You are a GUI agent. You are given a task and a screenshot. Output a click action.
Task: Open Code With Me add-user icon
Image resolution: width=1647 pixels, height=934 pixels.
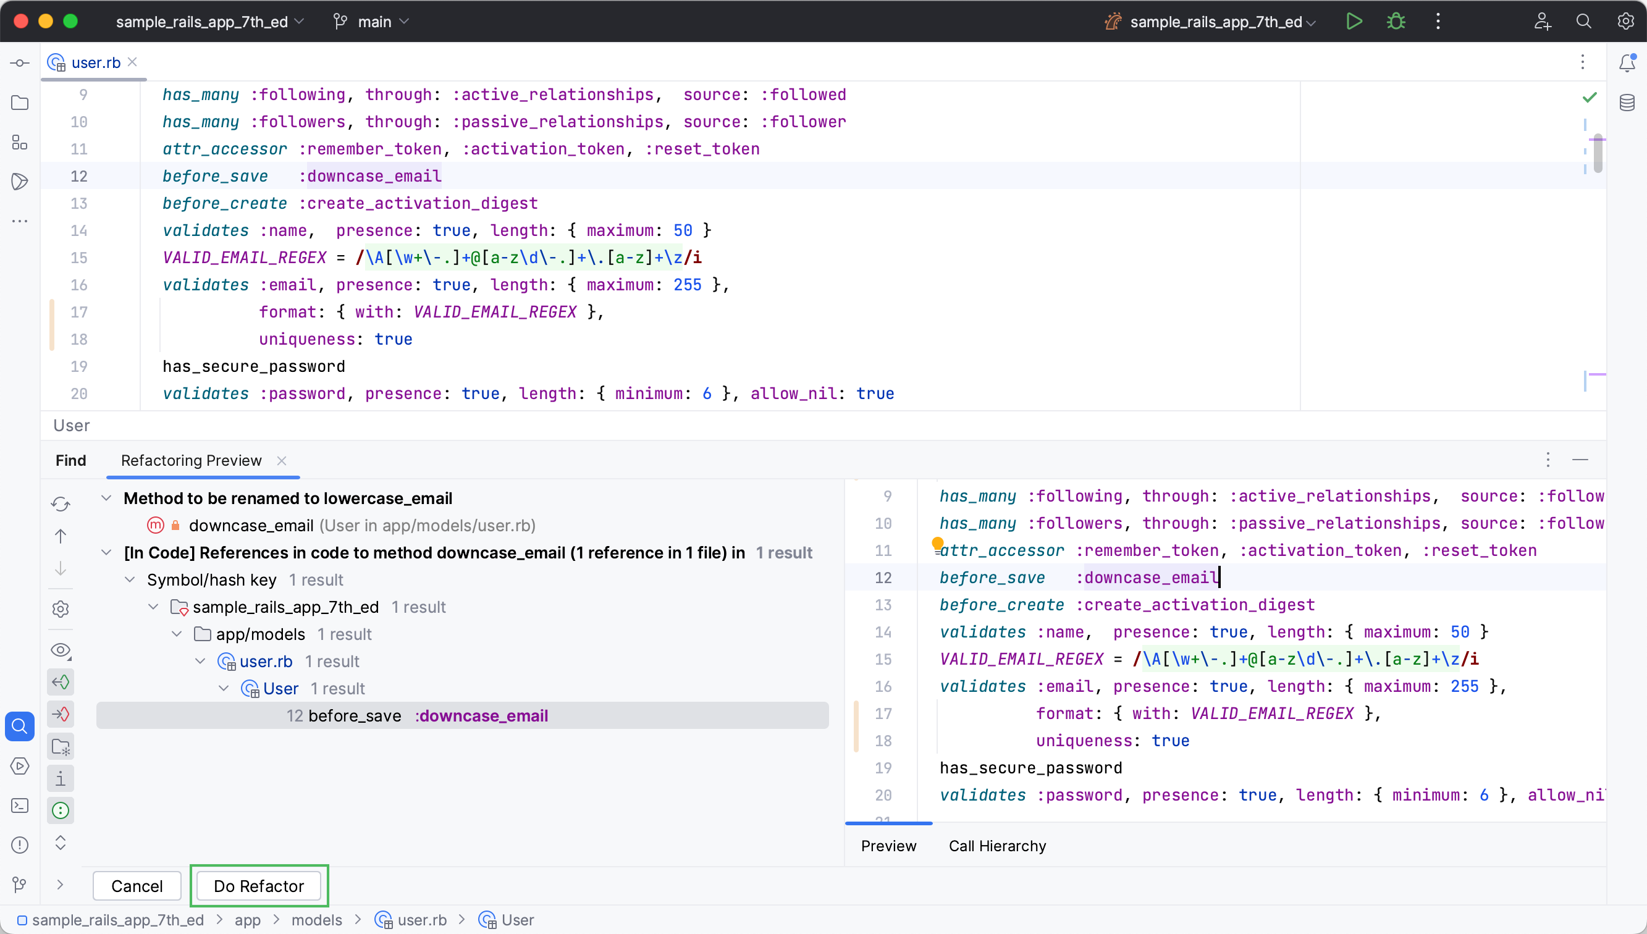1543,21
